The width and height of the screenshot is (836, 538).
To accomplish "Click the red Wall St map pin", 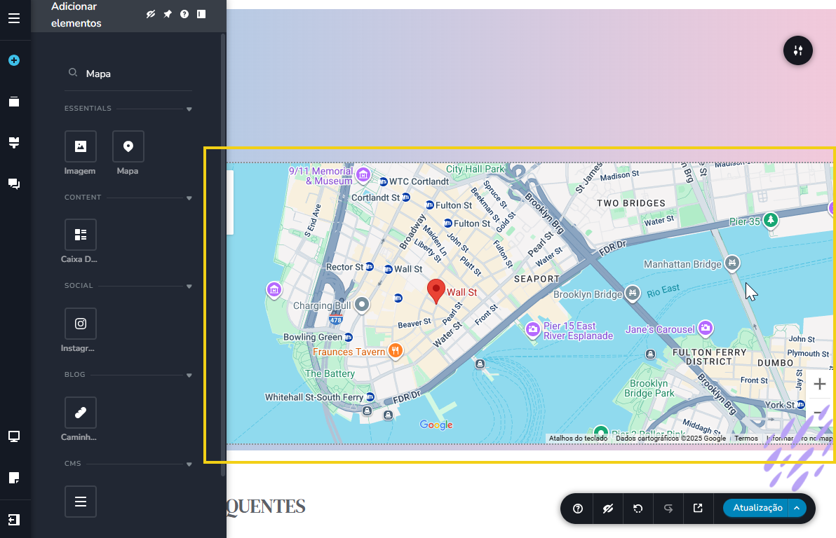I will click(x=436, y=291).
